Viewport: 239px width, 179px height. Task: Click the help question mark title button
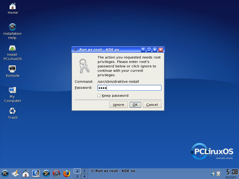(143, 49)
